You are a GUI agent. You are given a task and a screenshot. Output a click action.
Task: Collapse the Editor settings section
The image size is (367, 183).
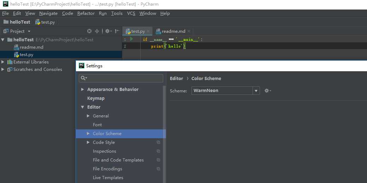[x=82, y=107]
